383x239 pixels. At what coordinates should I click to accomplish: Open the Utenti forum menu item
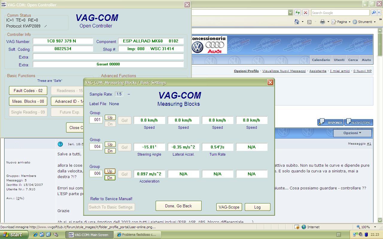click(339, 60)
